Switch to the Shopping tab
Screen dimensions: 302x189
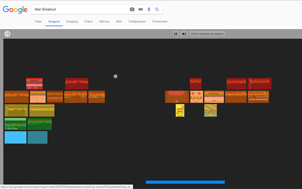click(x=72, y=21)
